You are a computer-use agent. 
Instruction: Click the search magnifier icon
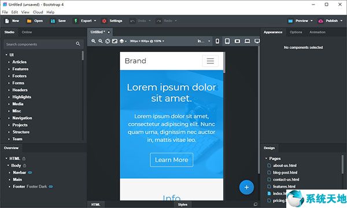[x=78, y=44]
